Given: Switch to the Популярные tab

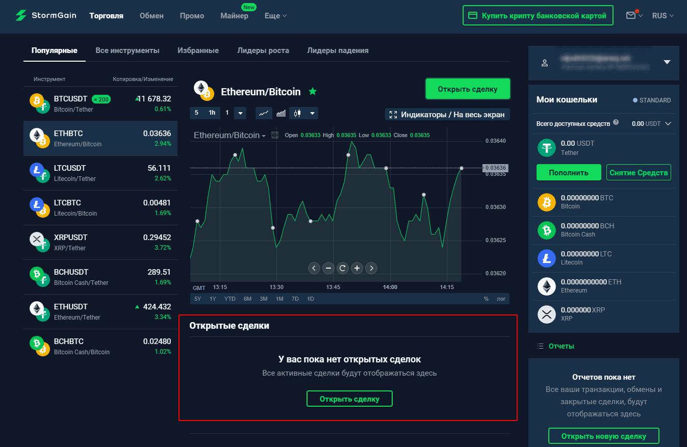Looking at the screenshot, I should point(55,50).
